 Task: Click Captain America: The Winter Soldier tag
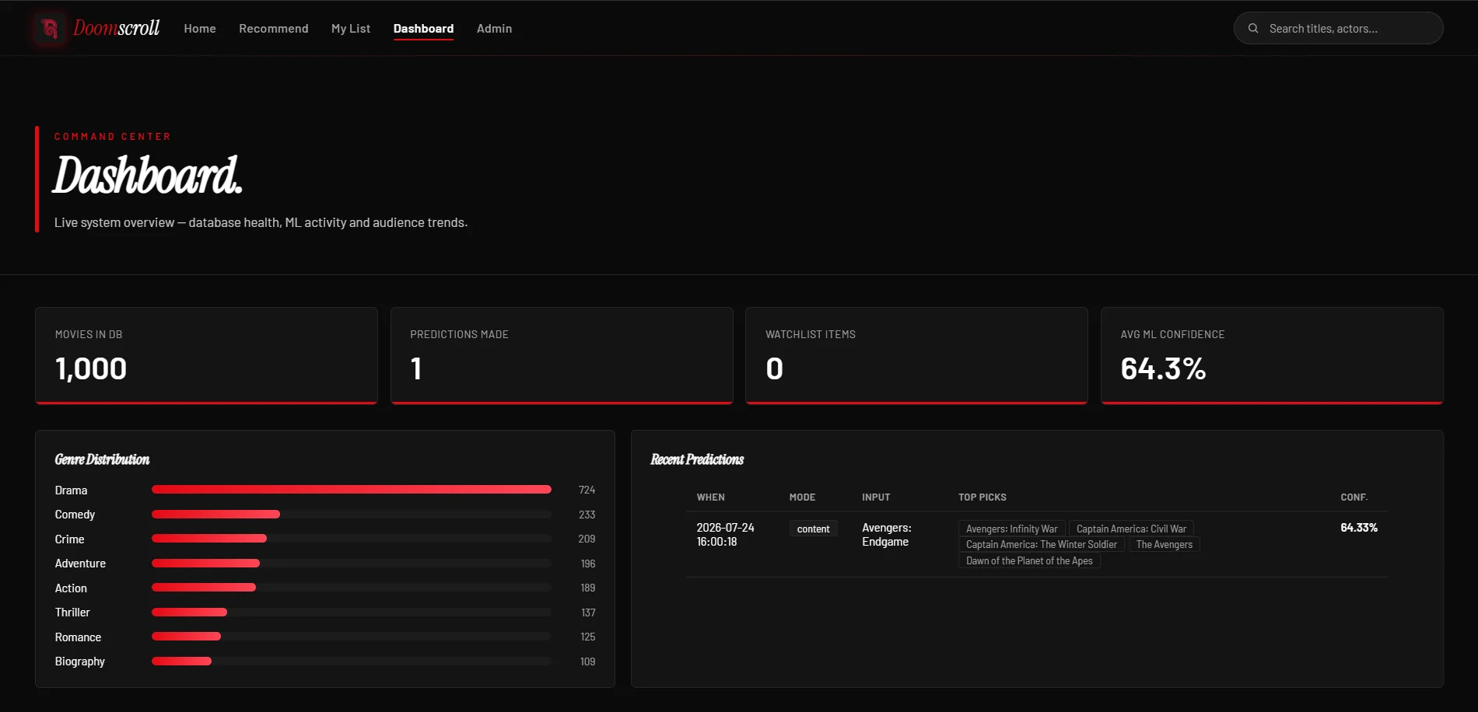pos(1041,545)
